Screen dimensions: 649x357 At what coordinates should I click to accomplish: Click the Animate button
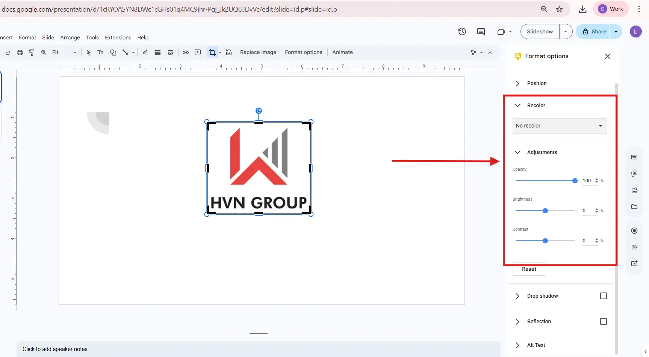coord(342,52)
